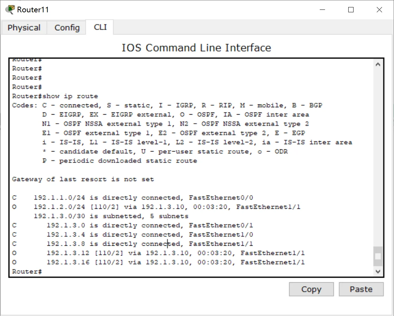Select the CLI tab

[100, 27]
